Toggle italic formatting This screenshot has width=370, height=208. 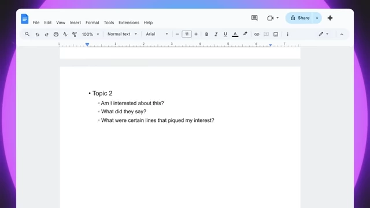click(216, 35)
